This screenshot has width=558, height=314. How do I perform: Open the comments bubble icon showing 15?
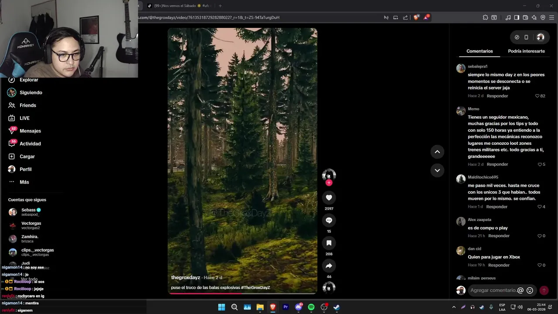pos(329,220)
